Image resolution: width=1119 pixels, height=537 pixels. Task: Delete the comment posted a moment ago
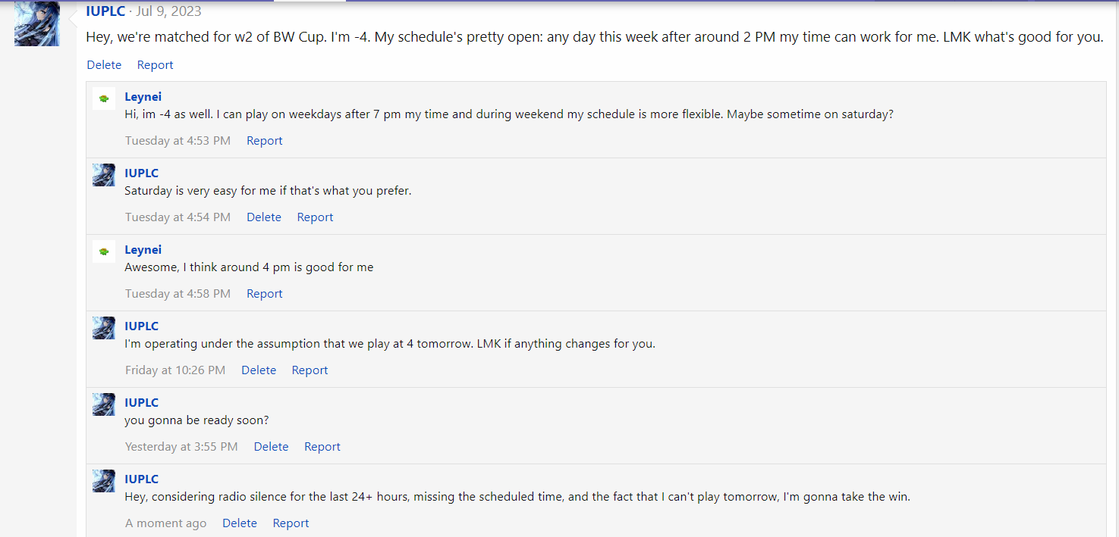click(x=240, y=523)
